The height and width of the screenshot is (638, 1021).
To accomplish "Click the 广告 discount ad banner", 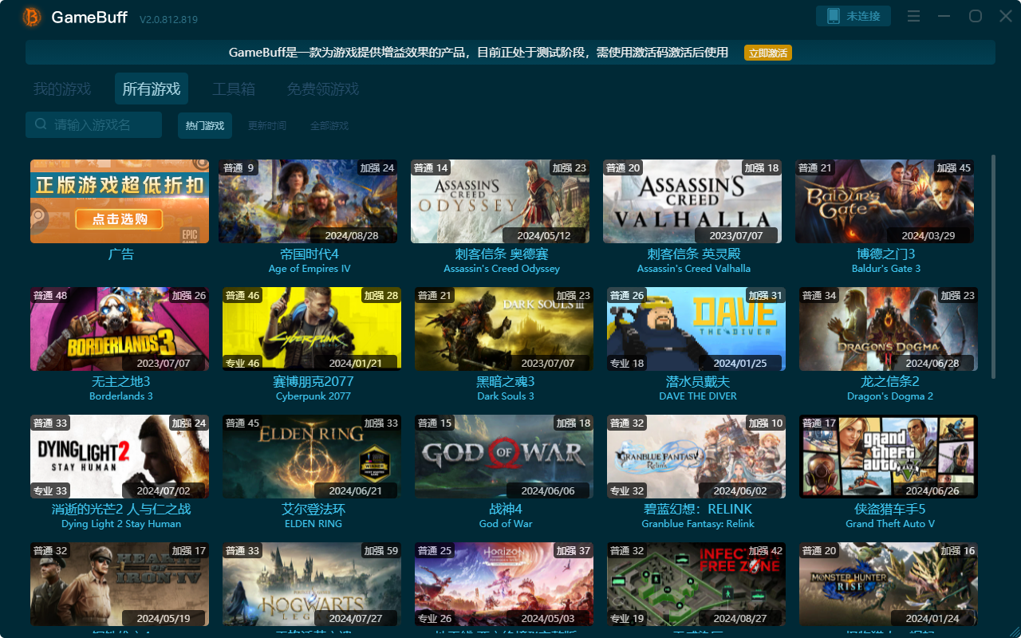I will coord(119,201).
